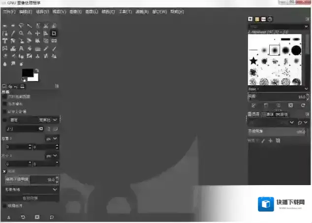Image resolution: width=312 pixels, height=223 pixels.
Task: Uncheck the highlight checkbox marked with X
Action: point(4,172)
